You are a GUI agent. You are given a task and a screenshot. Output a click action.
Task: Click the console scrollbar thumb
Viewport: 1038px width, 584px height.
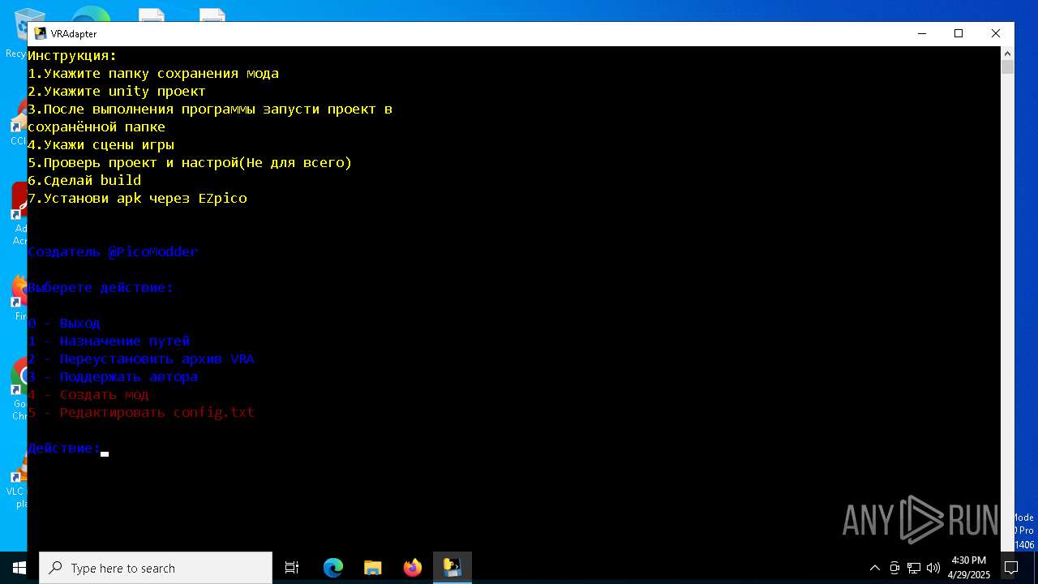click(1007, 67)
